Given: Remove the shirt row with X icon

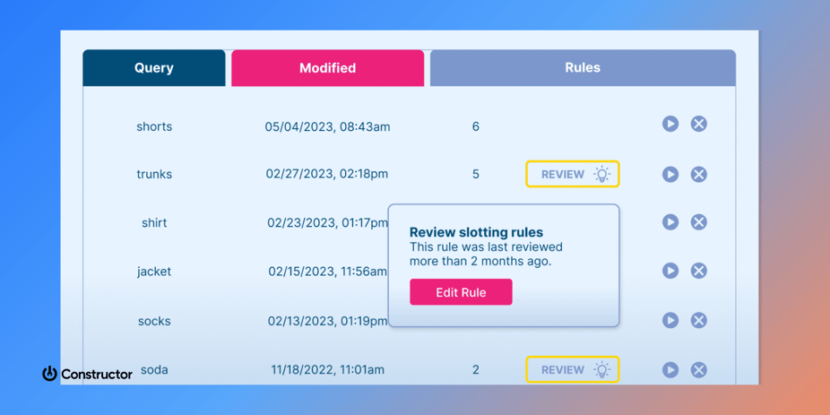Looking at the screenshot, I should click(x=699, y=222).
